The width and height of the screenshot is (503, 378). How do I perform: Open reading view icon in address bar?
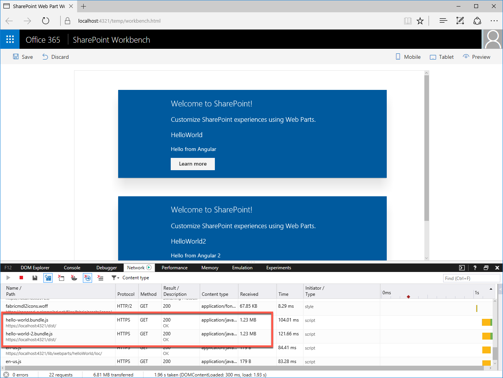point(408,21)
